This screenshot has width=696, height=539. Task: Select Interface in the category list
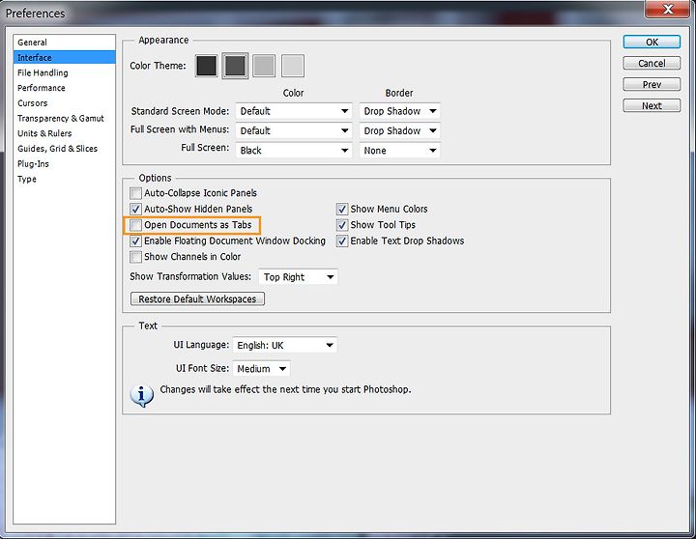65,58
